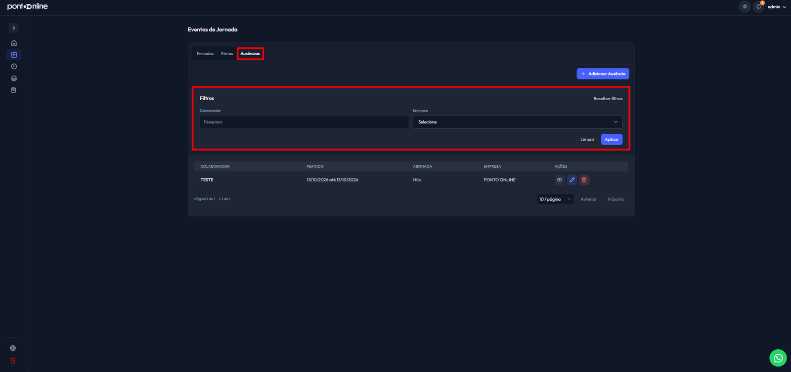
Task: Open settings gear in sidebar
Action: click(x=13, y=348)
